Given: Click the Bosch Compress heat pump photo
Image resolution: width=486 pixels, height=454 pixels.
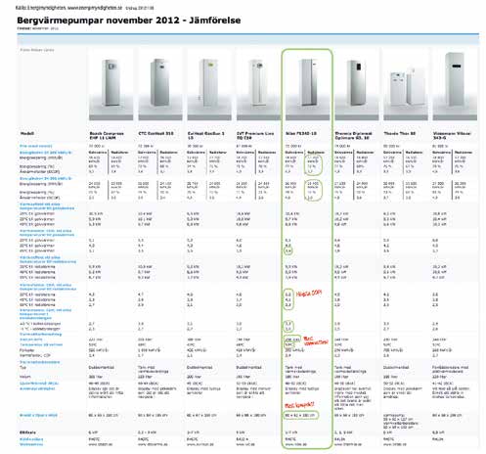Looking at the screenshot, I should click(x=111, y=85).
